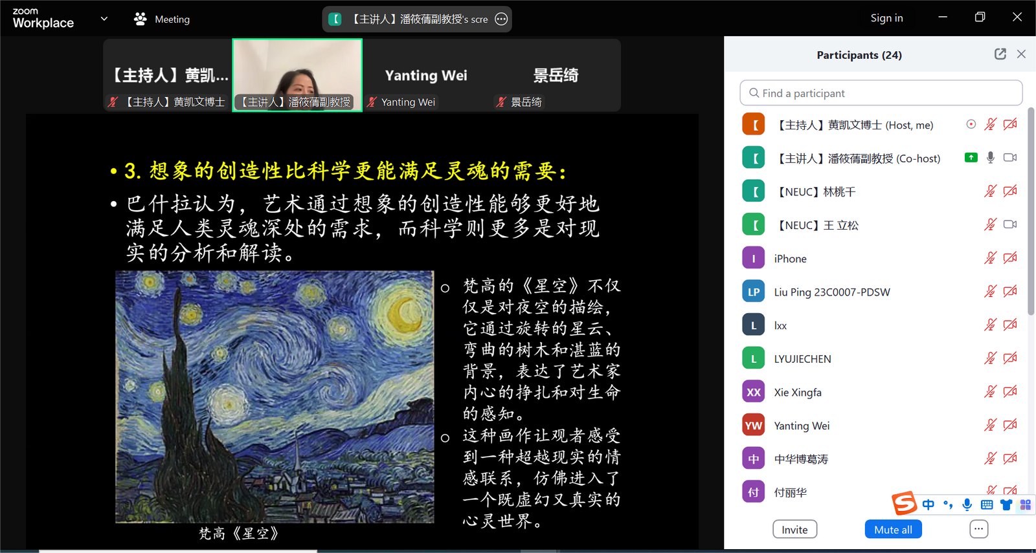Unmute the host 黄凯文博士 microphone
1036x553 pixels.
(x=990, y=124)
